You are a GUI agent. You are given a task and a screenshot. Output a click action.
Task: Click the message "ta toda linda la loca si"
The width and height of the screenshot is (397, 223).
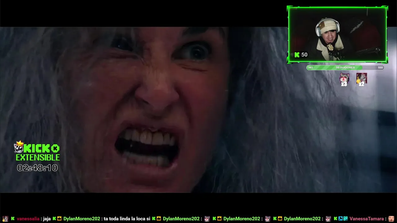coord(127,219)
